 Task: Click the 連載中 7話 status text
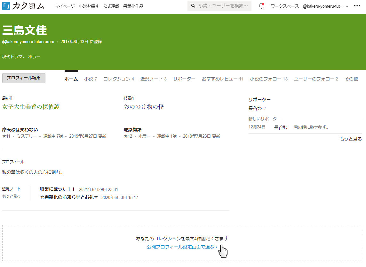coord(53,136)
